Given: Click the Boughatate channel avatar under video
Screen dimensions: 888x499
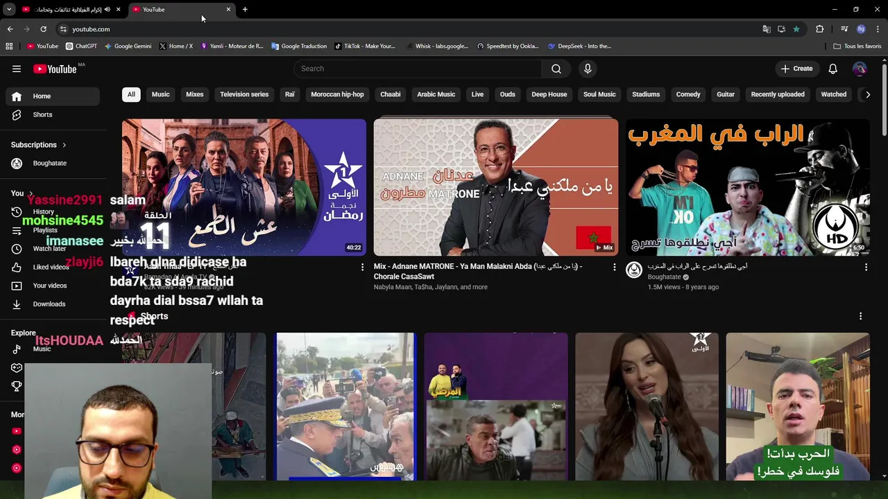Looking at the screenshot, I should (x=634, y=270).
